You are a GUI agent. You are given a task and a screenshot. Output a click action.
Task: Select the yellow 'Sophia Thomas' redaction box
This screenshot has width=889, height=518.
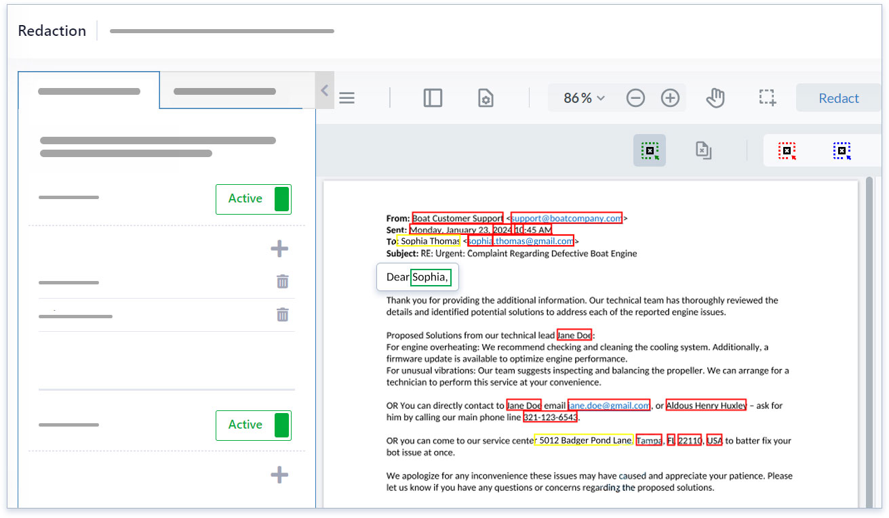[x=430, y=240]
